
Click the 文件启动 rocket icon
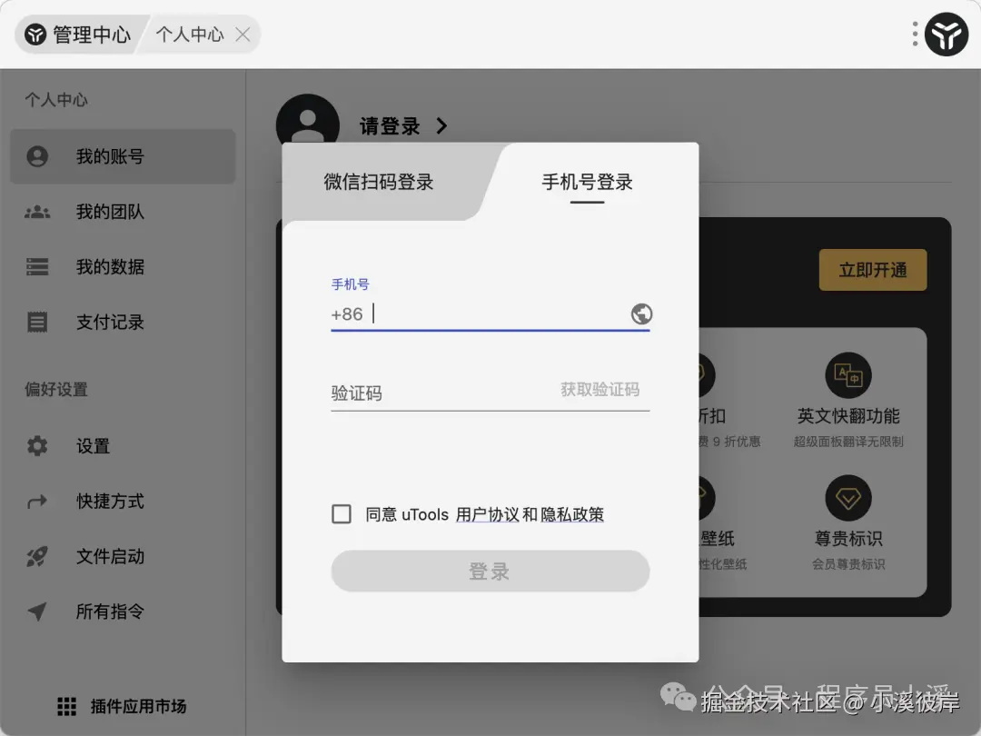[x=36, y=556]
